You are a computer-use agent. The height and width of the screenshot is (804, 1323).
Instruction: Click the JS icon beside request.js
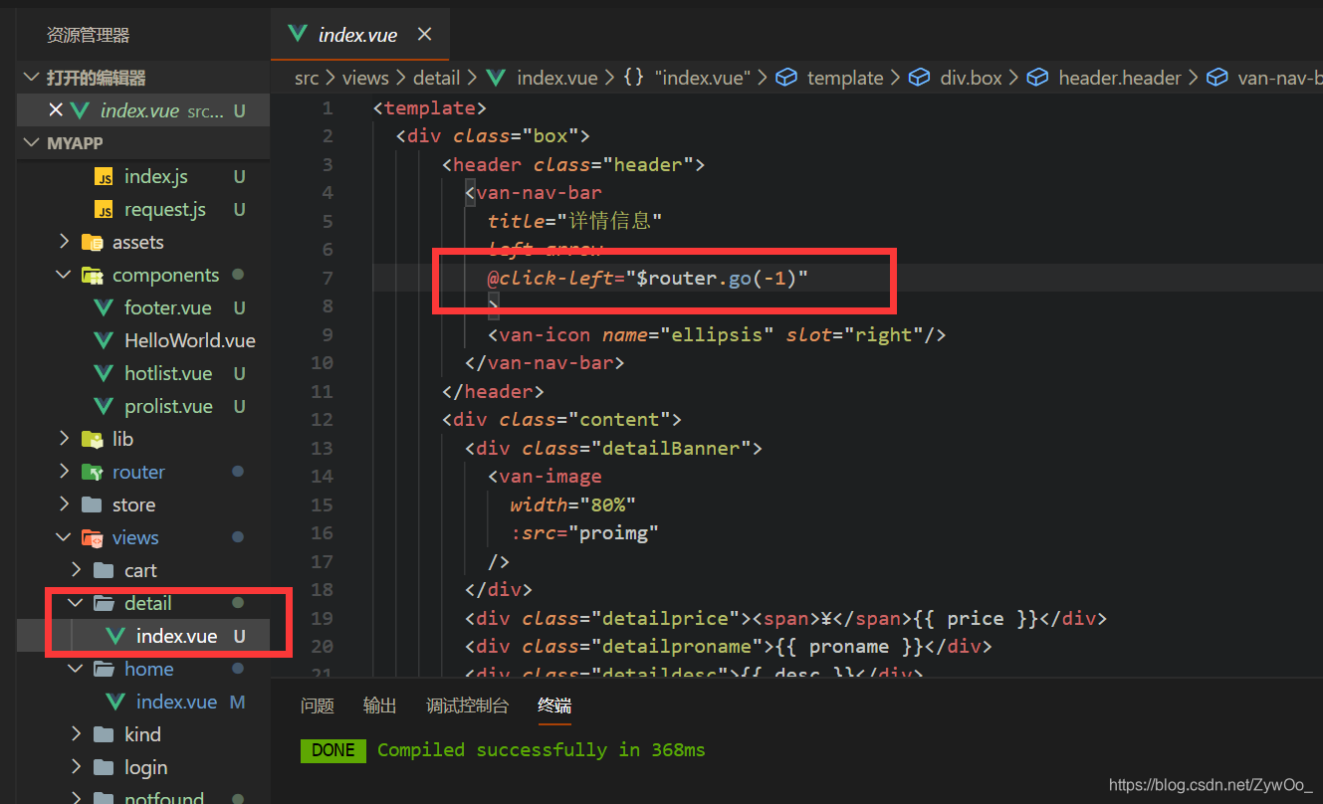coord(104,209)
